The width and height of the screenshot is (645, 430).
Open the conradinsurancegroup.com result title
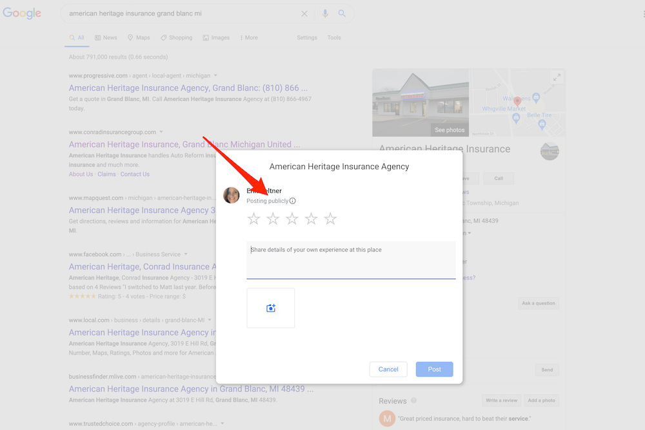point(184,145)
